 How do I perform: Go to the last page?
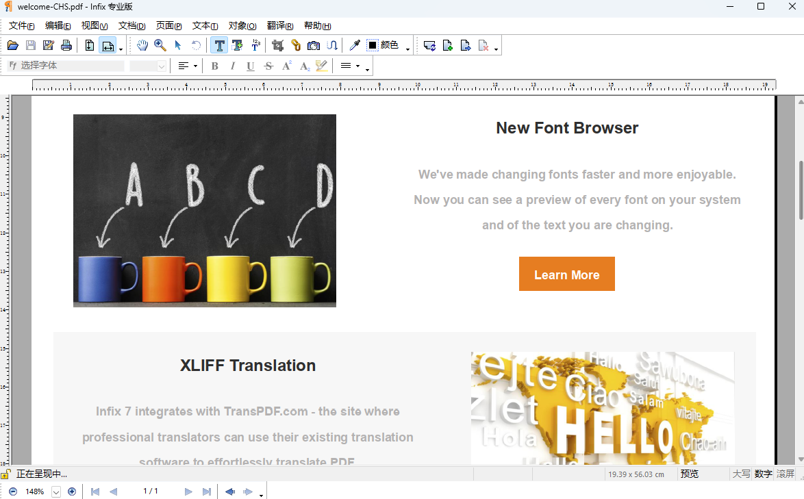[206, 491]
